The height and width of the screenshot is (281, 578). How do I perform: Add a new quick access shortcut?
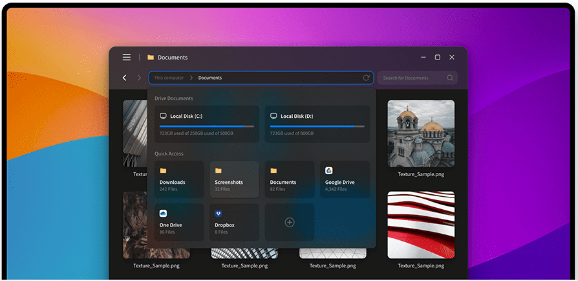tap(290, 222)
